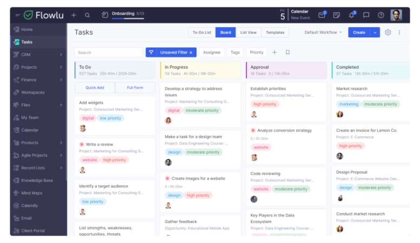Expand the Record Lists chevron
Viewport: 420px width, 243px height.
(x=61, y=168)
